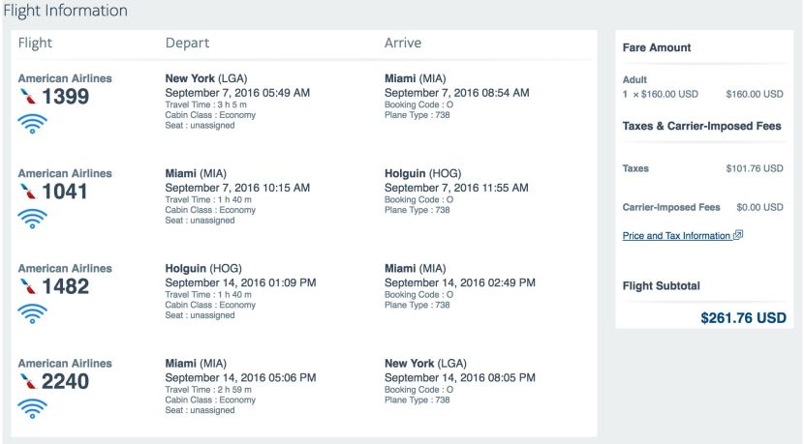Click the Wi-Fi icon for flight 1482
The height and width of the screenshot is (444, 804).
coord(33,312)
